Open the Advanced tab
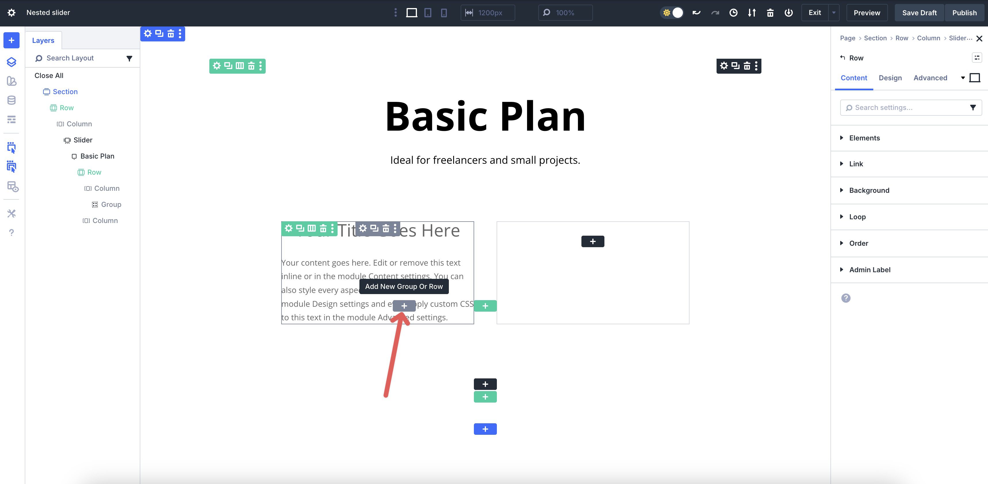 click(x=930, y=78)
